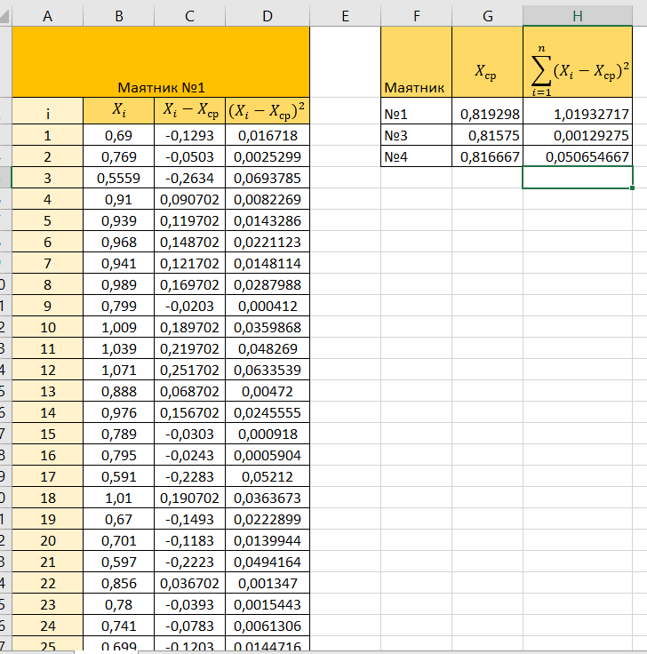
Task: Select cell with value 1,039
Action: (119, 348)
